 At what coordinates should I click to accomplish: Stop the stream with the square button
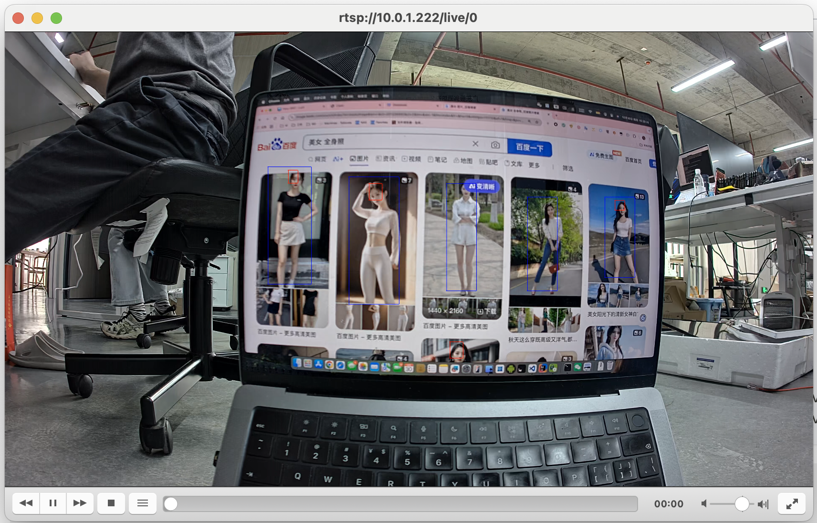click(111, 503)
